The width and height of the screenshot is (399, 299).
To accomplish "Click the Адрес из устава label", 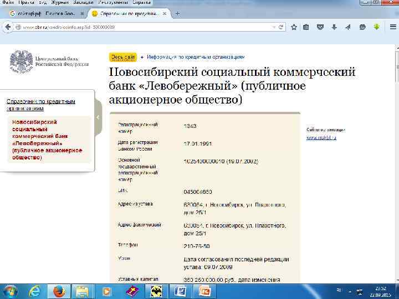I will [135, 204].
